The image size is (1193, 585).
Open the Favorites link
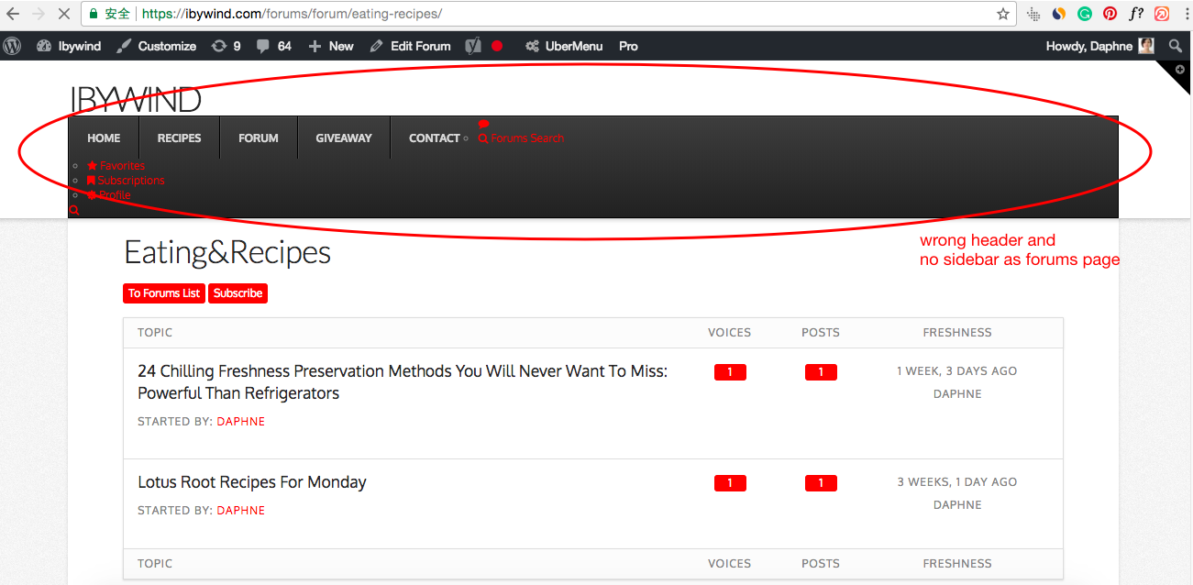pyautogui.click(x=116, y=166)
